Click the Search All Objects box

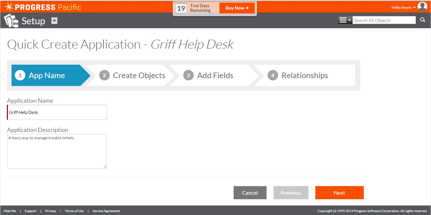(x=384, y=20)
